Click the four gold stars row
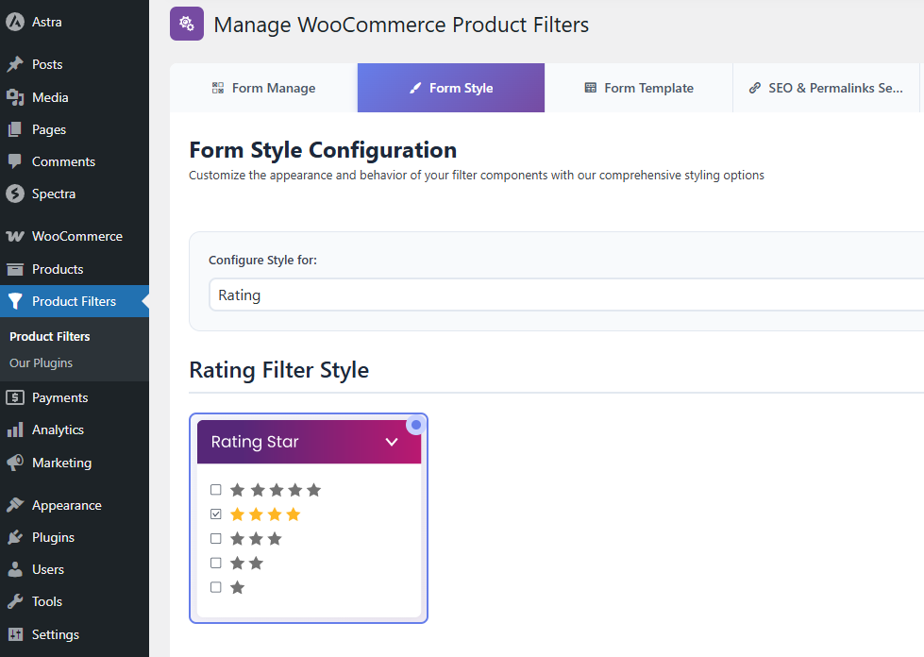The image size is (924, 657). (x=265, y=514)
